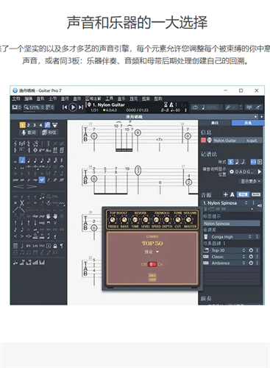270x368 pixels.
Task: Apply the crescendo hairpin icon
Action: (18, 187)
